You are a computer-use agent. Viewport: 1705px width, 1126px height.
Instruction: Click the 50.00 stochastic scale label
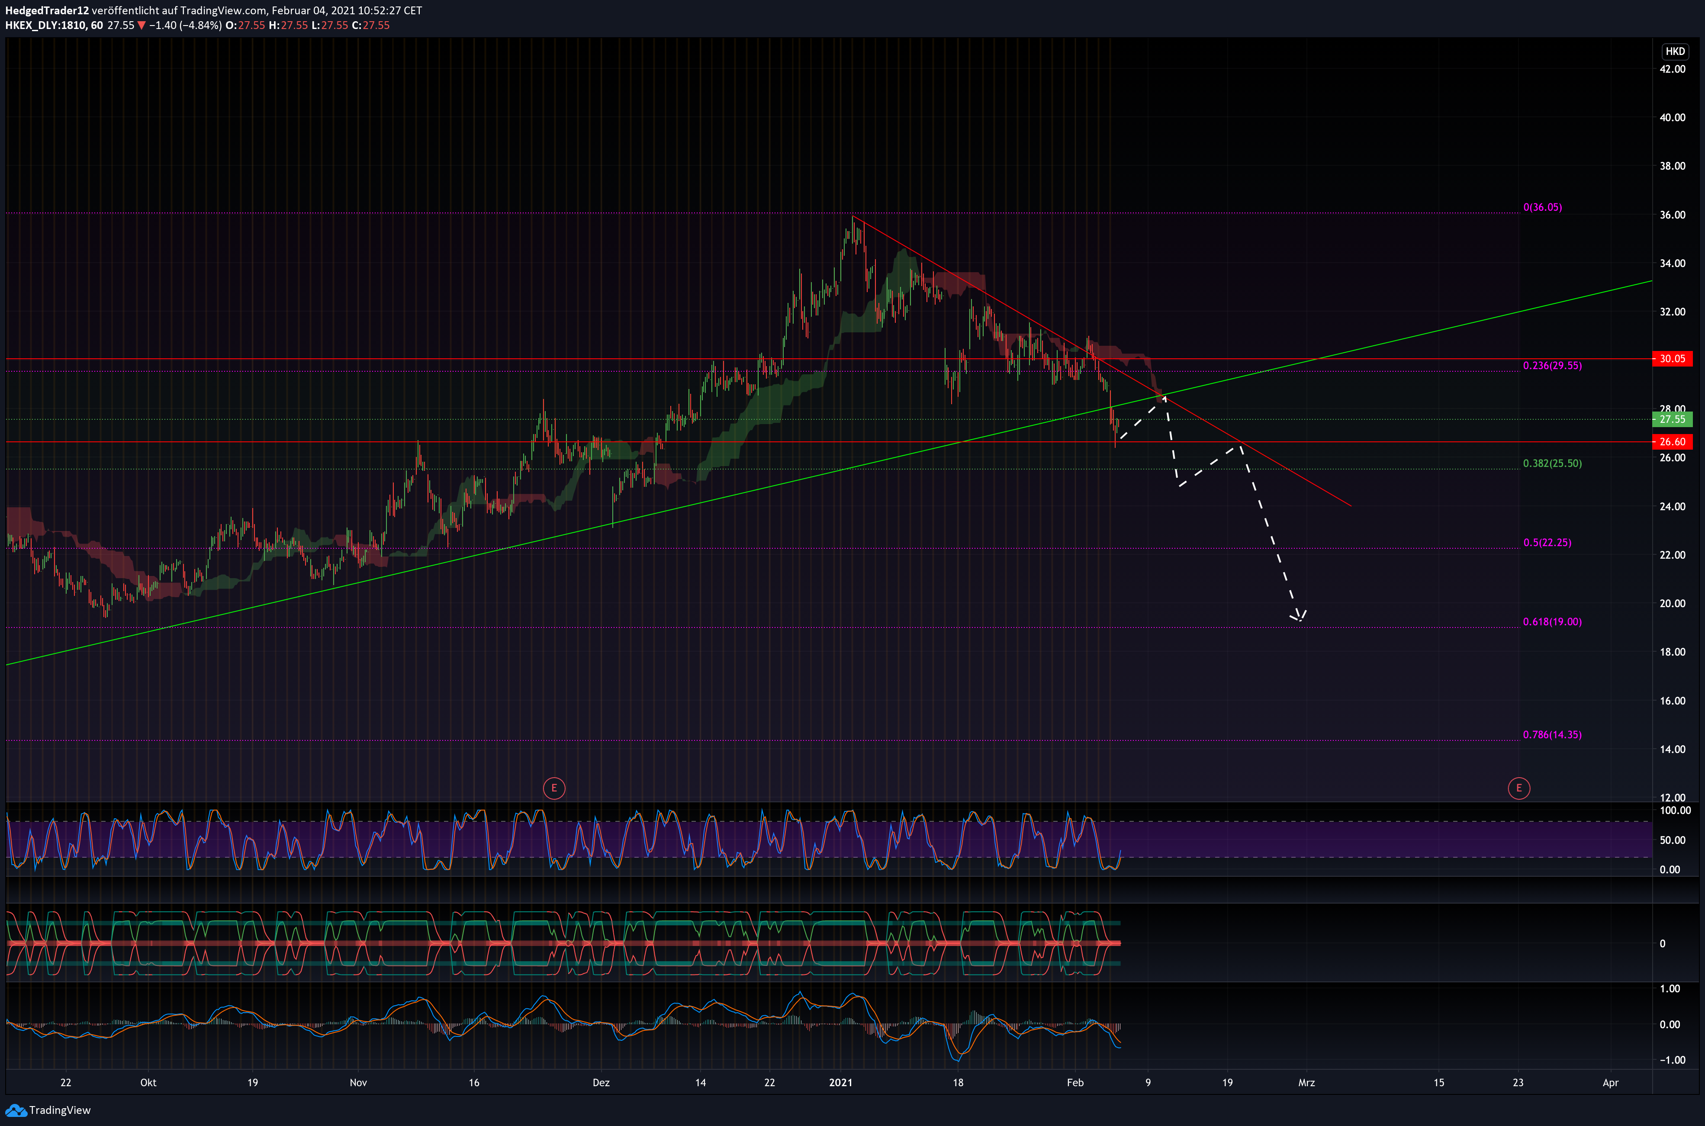[1672, 840]
